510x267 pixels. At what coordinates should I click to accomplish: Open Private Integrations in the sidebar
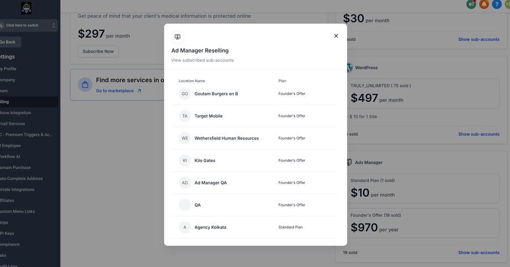pos(17,189)
